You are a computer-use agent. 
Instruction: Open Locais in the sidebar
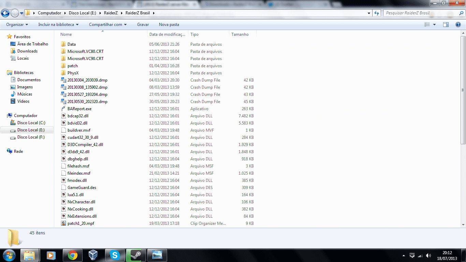[x=23, y=58]
